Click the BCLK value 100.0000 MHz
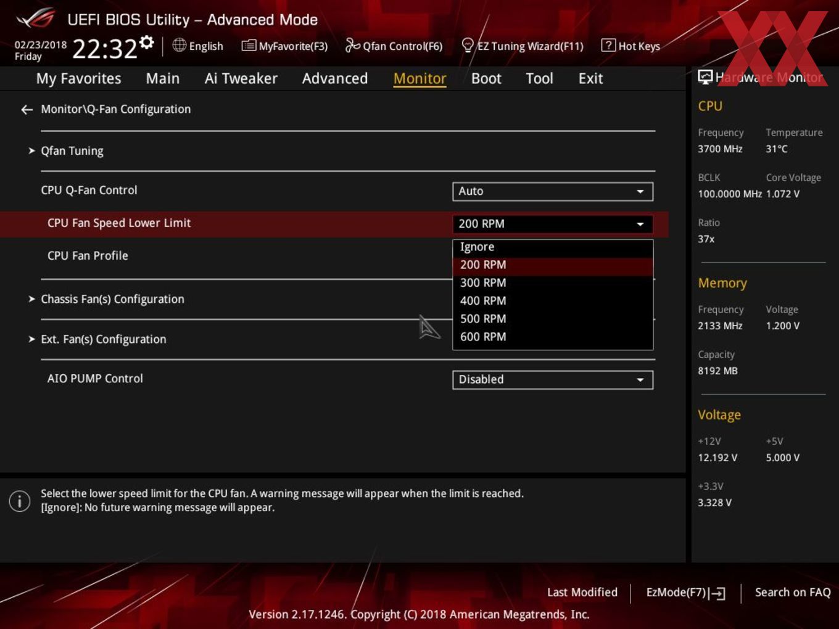839x629 pixels. coord(730,194)
